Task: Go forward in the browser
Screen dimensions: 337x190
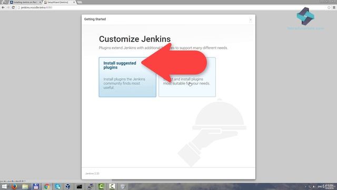Action: 8,7
